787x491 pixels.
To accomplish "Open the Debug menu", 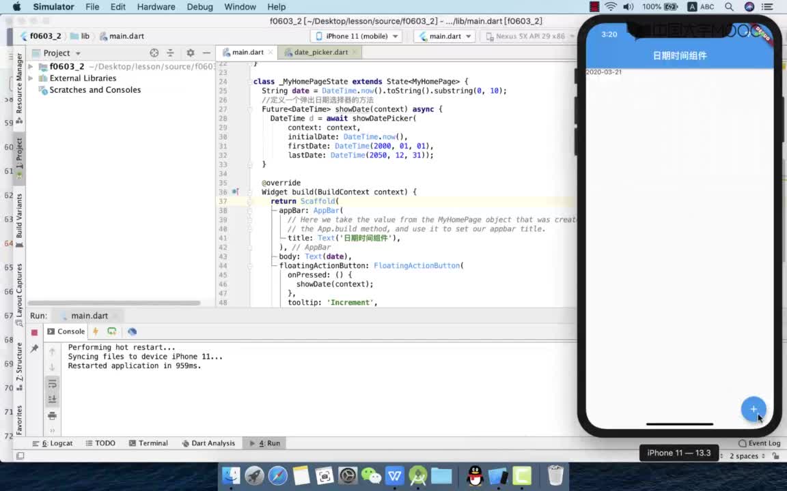I will click(199, 7).
